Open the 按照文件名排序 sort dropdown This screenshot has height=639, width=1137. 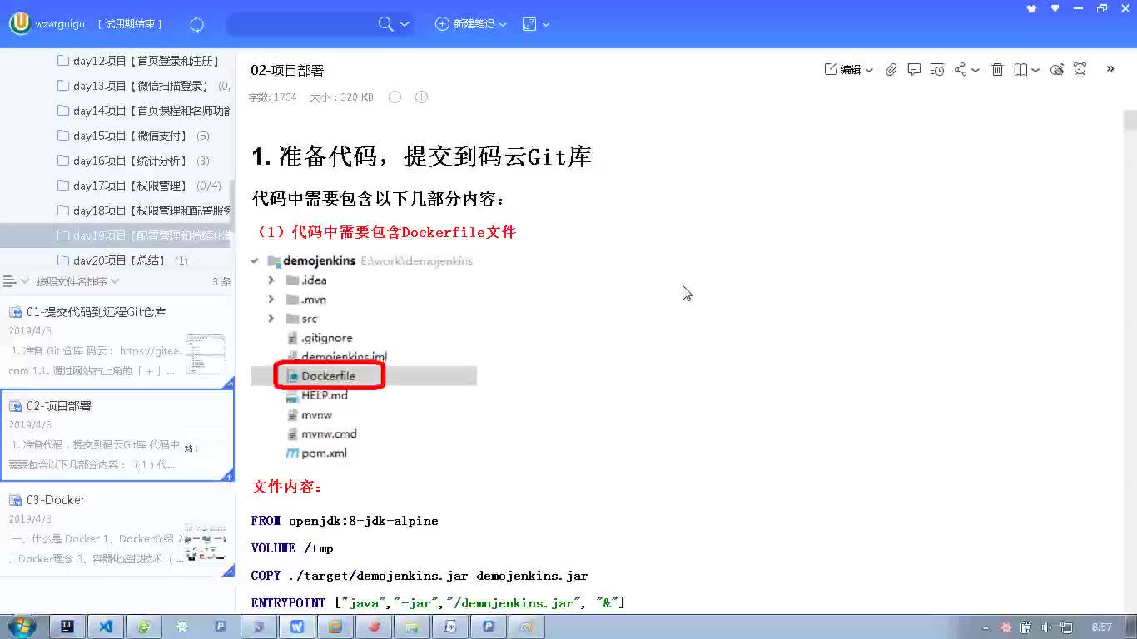point(77,281)
